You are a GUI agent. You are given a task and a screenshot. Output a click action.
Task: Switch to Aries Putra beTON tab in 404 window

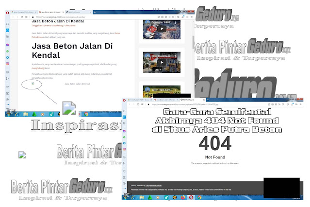140,100
